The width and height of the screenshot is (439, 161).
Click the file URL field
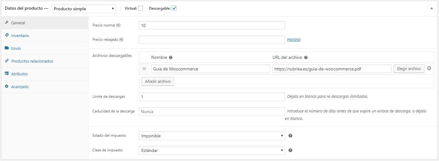point(332,69)
